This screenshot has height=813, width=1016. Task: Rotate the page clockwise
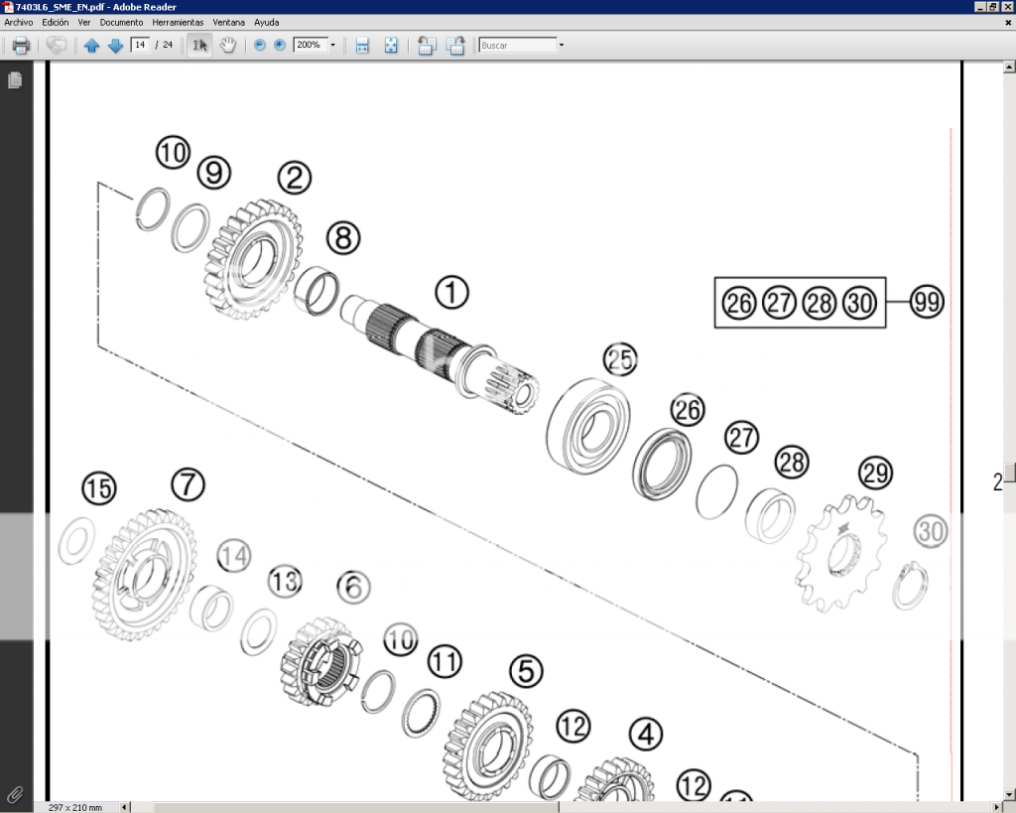[455, 45]
